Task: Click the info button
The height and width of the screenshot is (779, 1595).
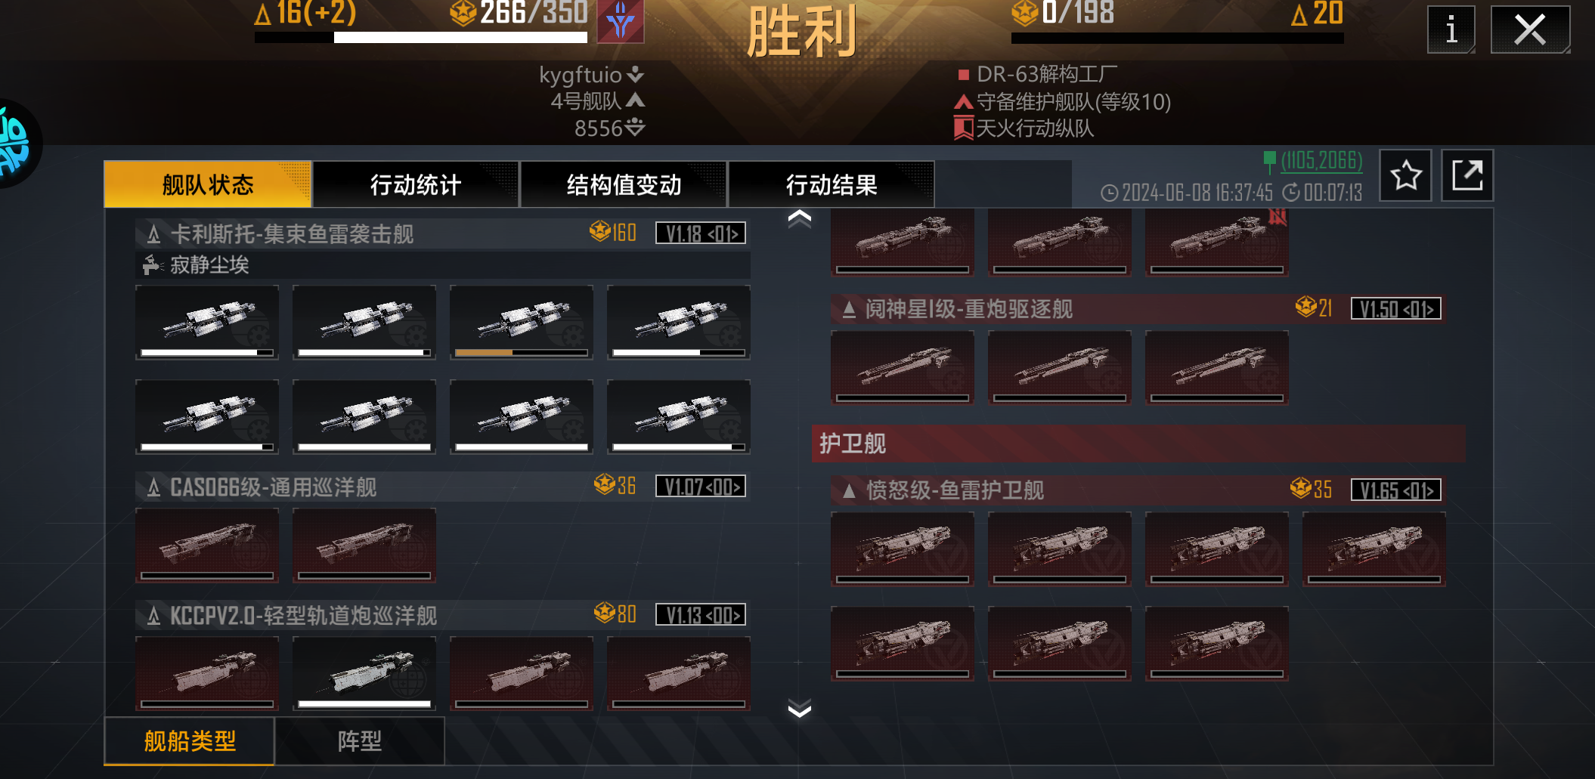Action: click(x=1451, y=30)
